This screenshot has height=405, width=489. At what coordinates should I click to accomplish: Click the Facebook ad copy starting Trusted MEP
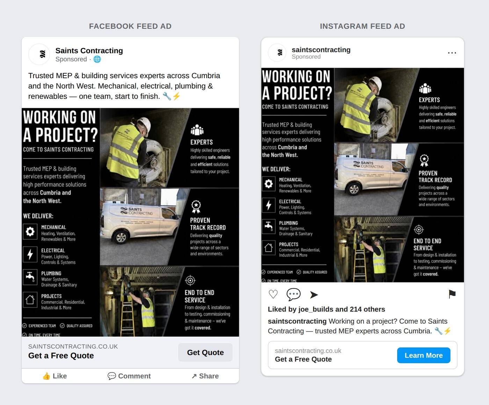[124, 86]
